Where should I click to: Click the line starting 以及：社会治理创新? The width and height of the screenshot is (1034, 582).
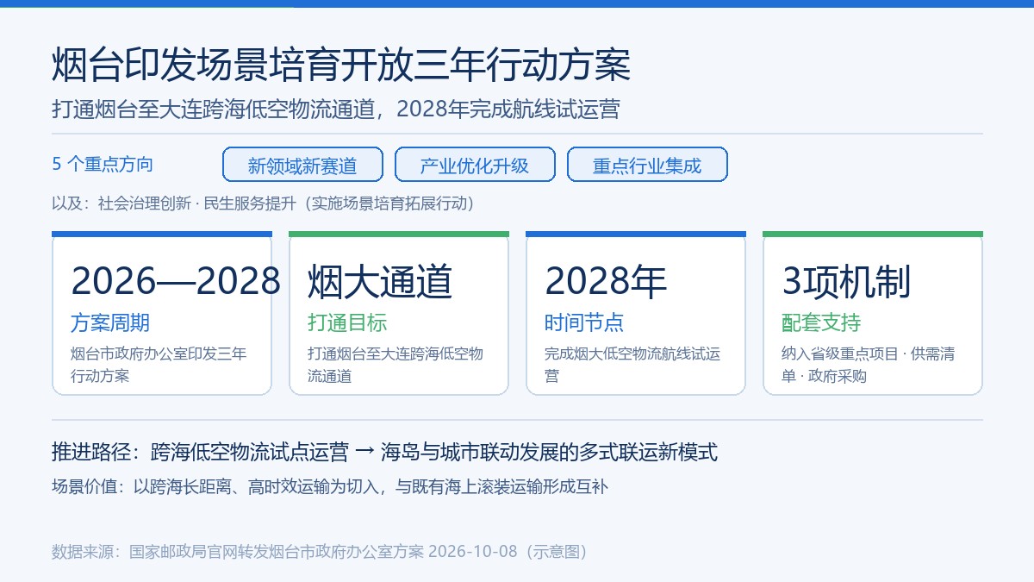click(x=263, y=203)
